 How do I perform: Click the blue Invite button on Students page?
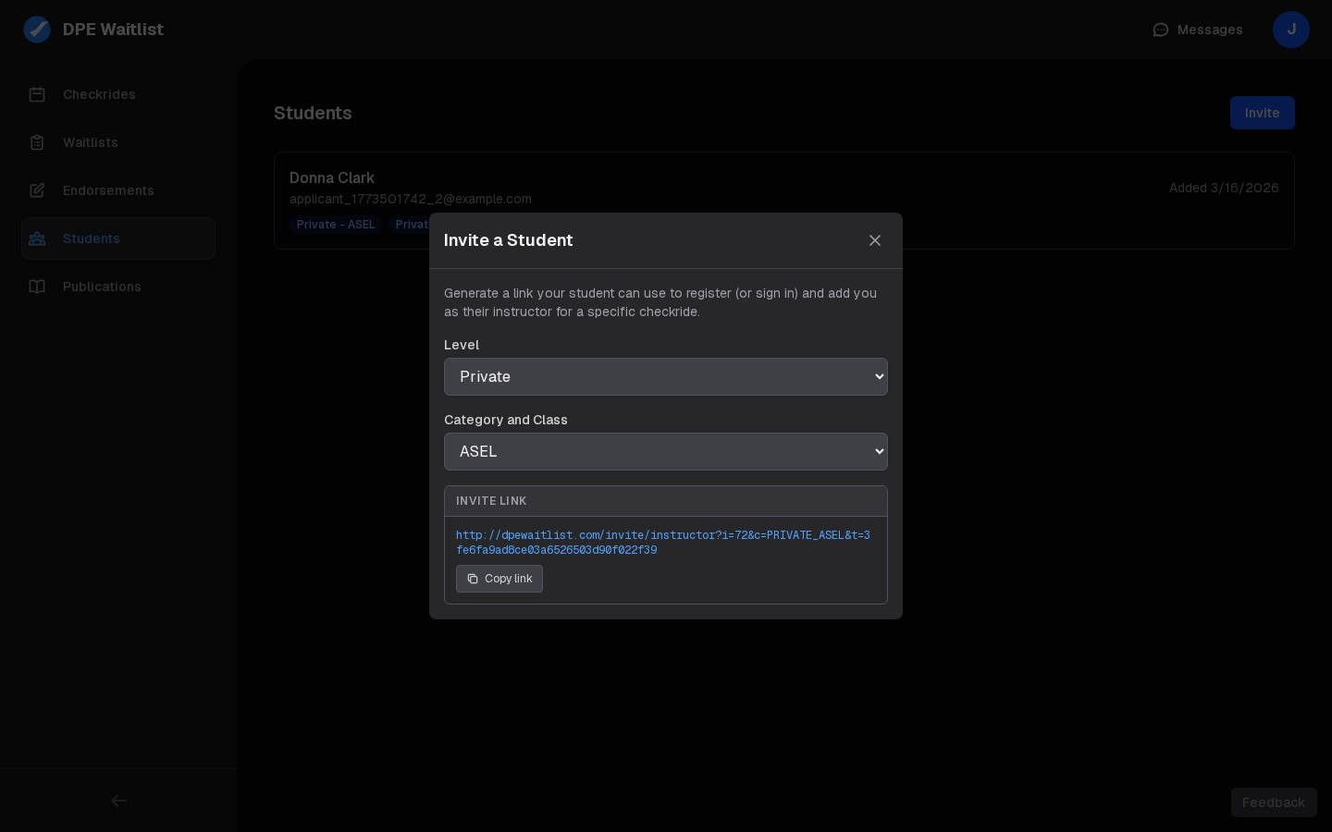[1263, 113]
